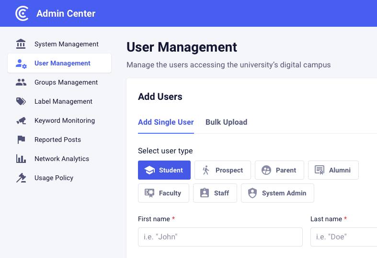Click the Admin Center logo icon
This screenshot has height=258, width=377.
click(x=22, y=13)
